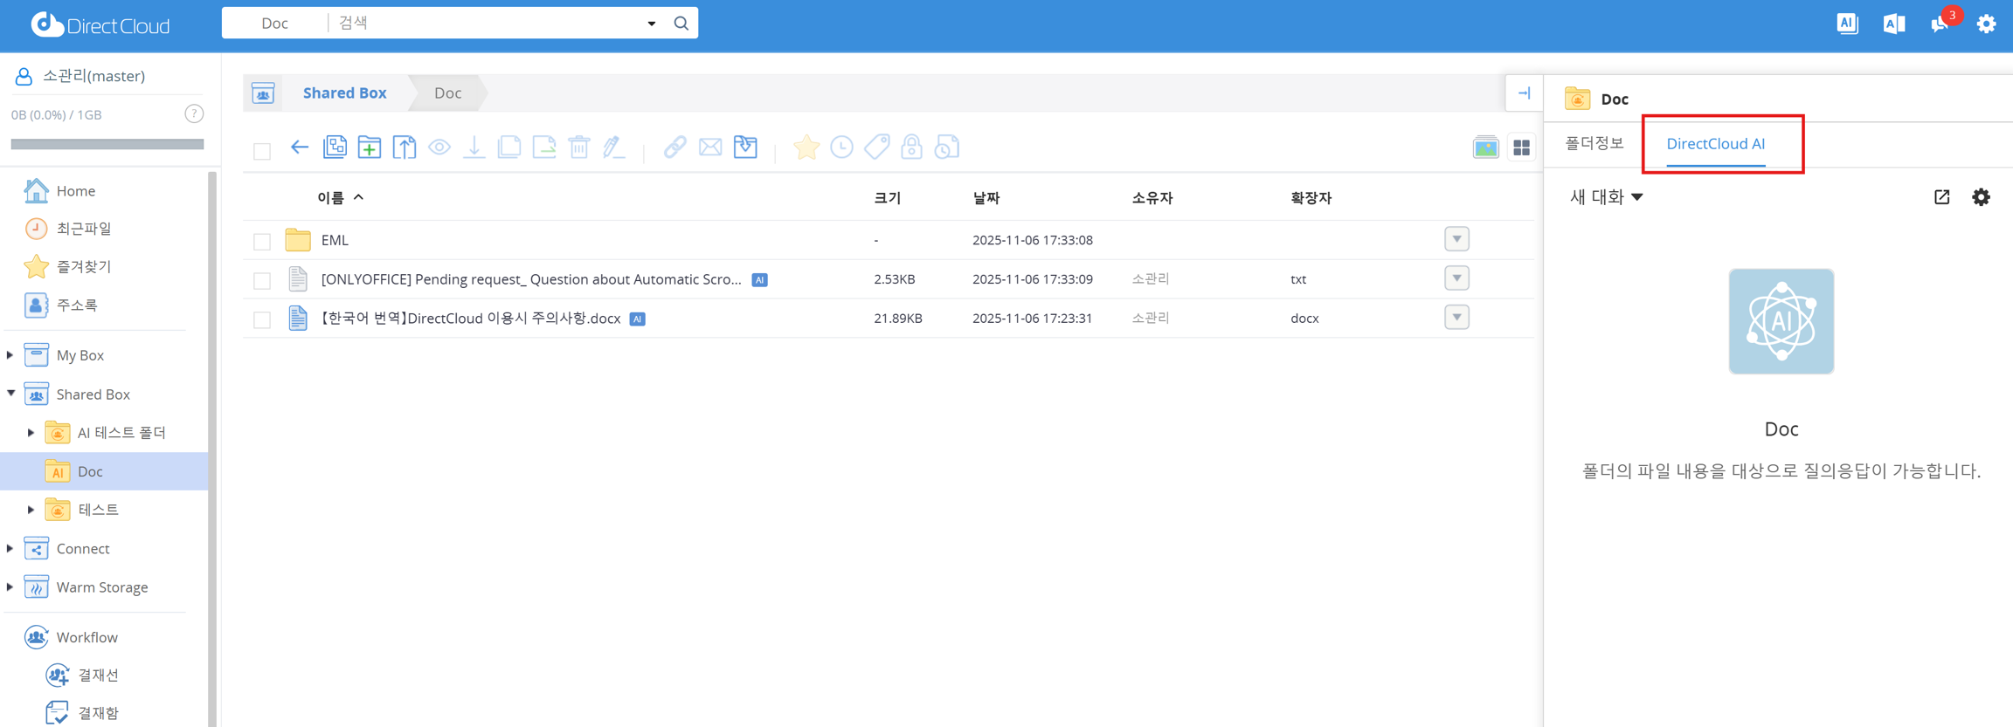The image size is (2013, 727).
Task: Switch to grid view layout
Action: coord(1521,148)
